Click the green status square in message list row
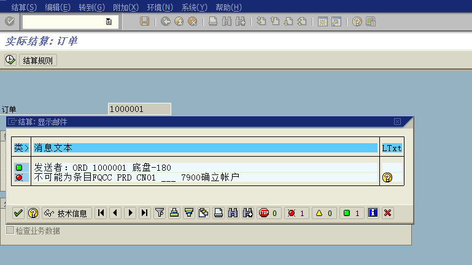Image resolution: width=472 pixels, height=265 pixels. (19, 168)
